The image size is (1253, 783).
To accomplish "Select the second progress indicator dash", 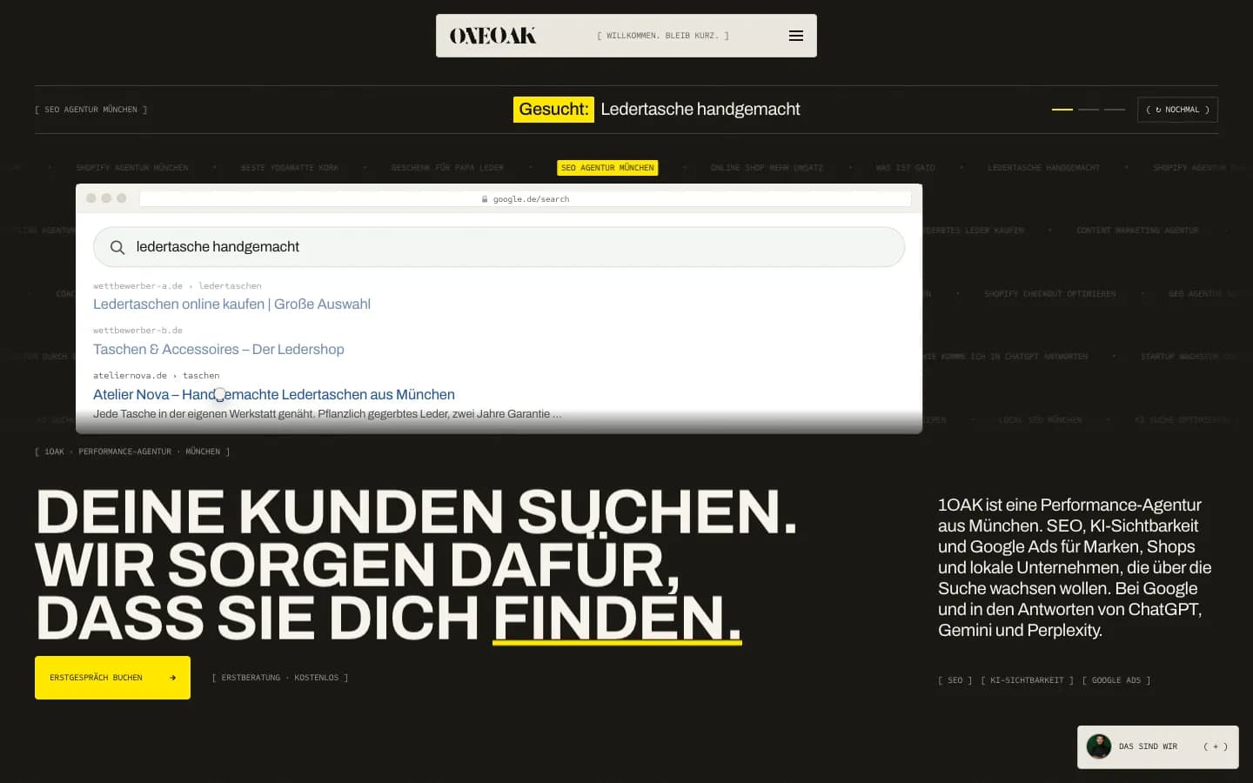I will 1089,110.
